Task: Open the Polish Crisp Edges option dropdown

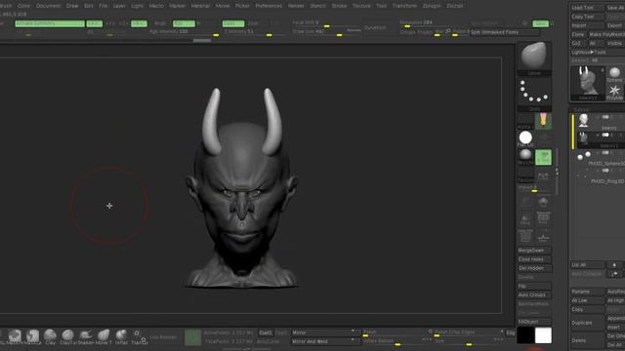Action: tap(469, 331)
